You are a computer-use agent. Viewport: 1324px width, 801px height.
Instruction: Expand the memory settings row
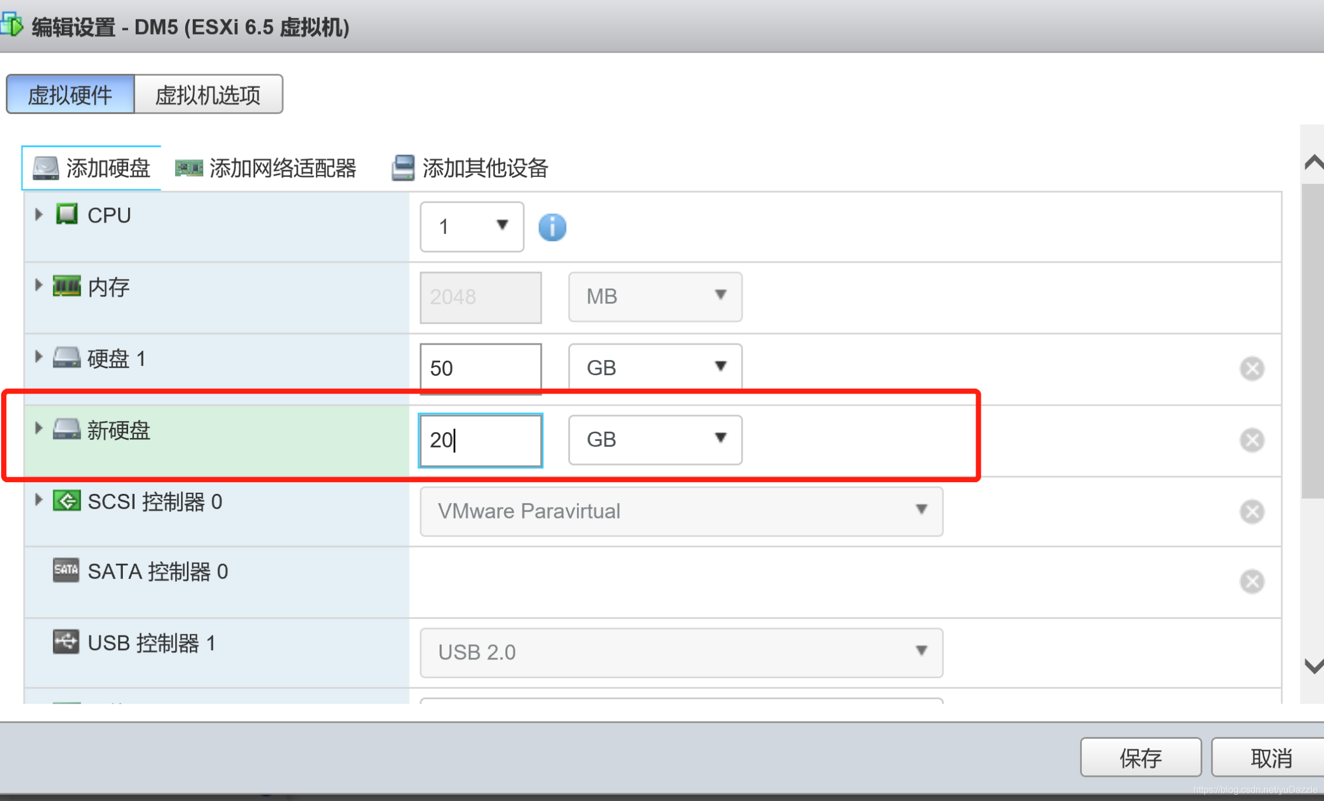[x=39, y=285]
